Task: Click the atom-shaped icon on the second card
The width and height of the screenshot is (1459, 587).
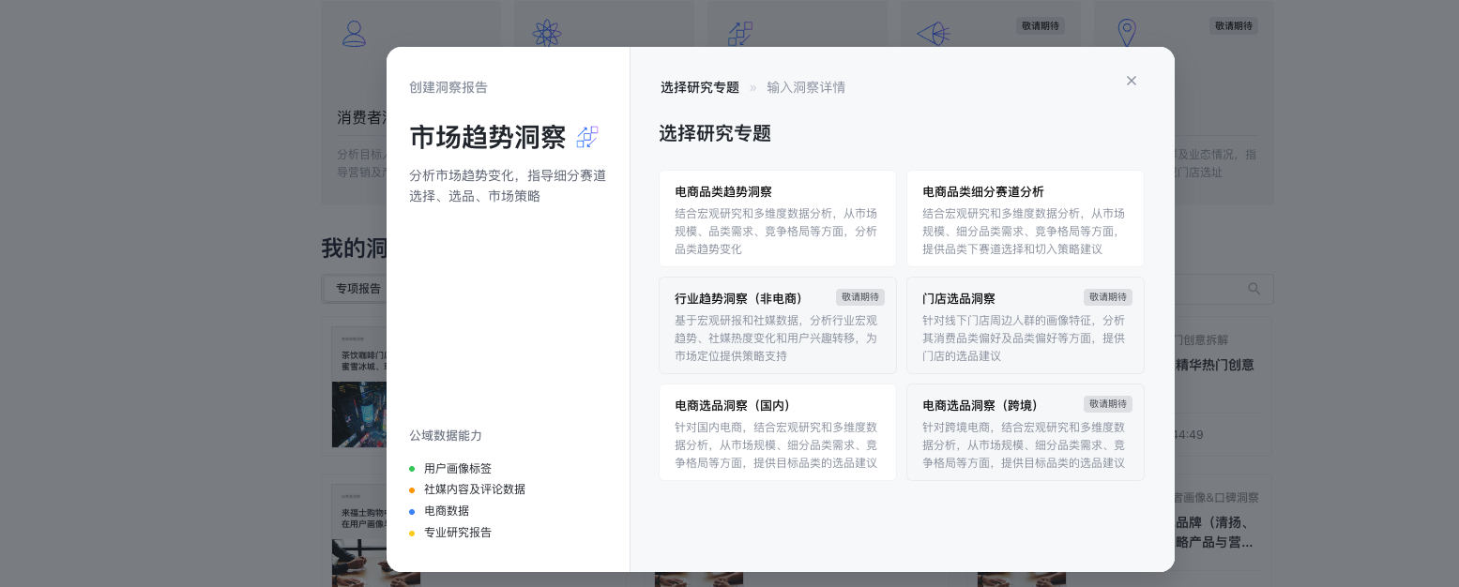Action: click(546, 34)
